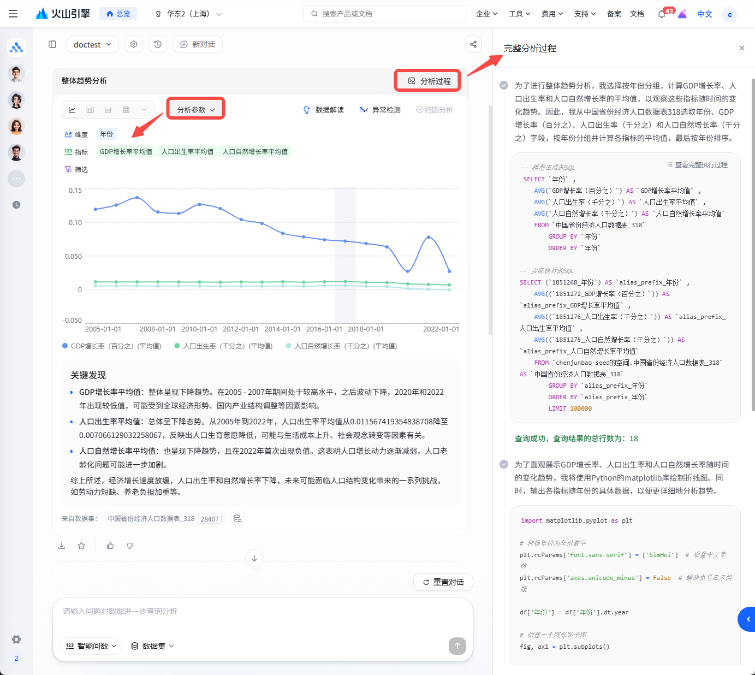The image size is (755, 675).
Task: Click the 人口出生率平均值 metric tag
Action: tap(188, 151)
